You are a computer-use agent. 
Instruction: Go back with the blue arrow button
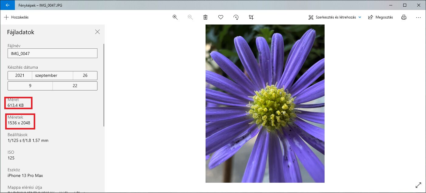coord(7,5)
